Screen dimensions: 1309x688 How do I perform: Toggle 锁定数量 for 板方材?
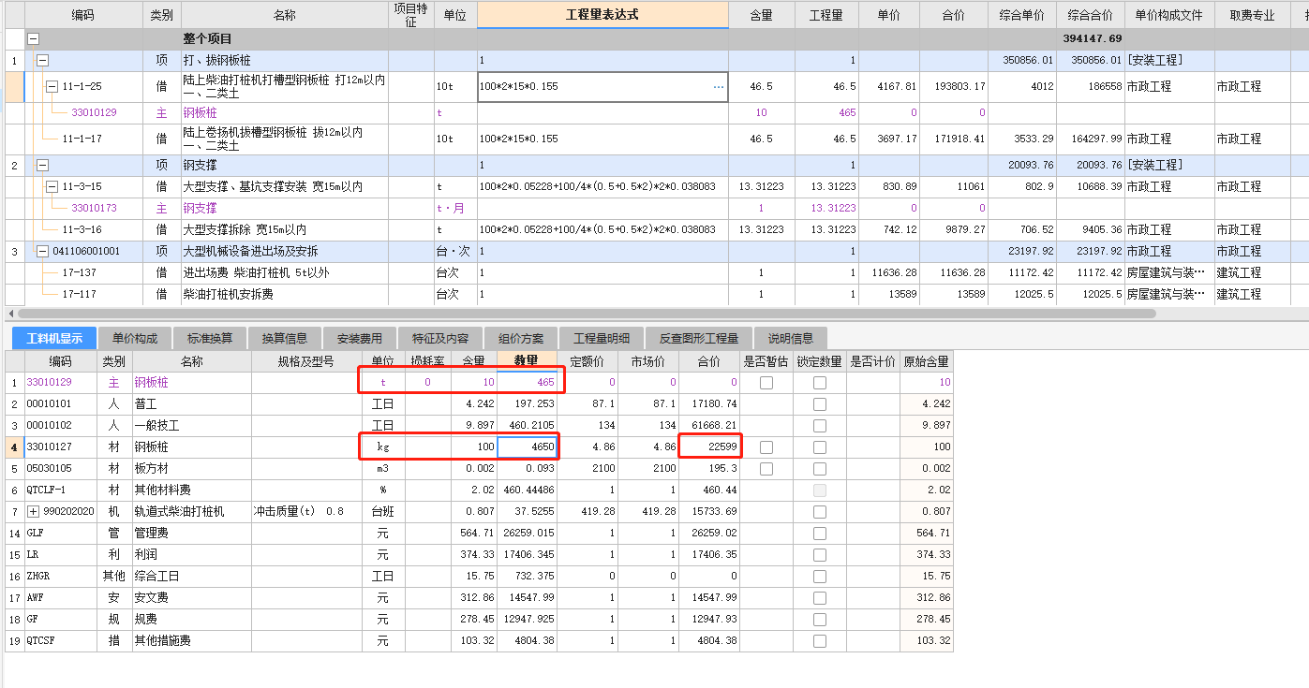click(x=820, y=468)
